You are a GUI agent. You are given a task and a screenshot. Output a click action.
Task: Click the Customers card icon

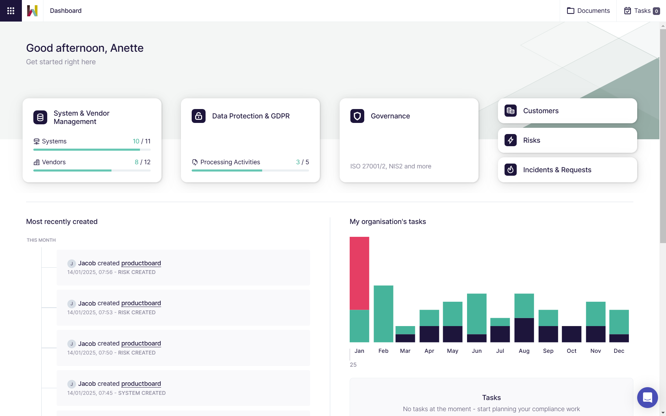(x=510, y=111)
